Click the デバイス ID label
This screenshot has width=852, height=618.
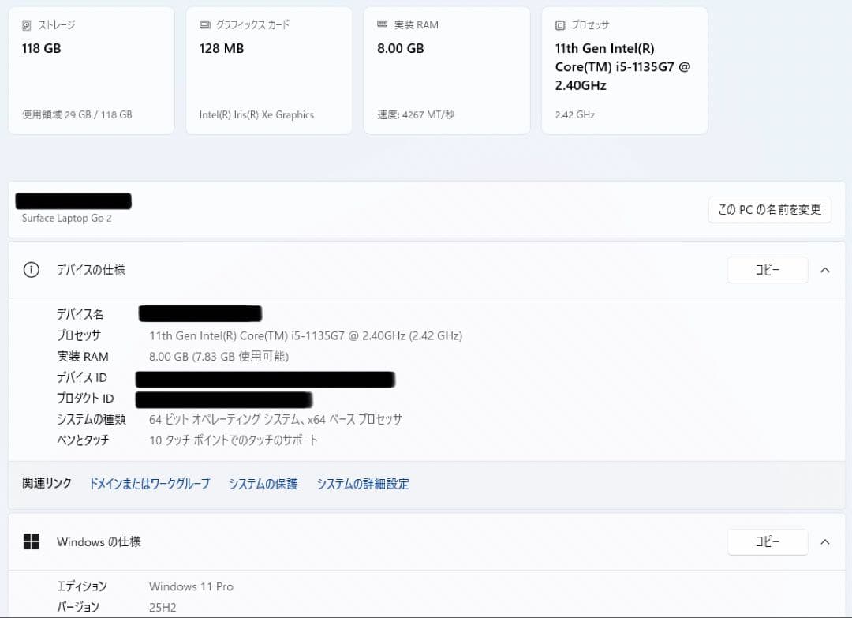[82, 378]
